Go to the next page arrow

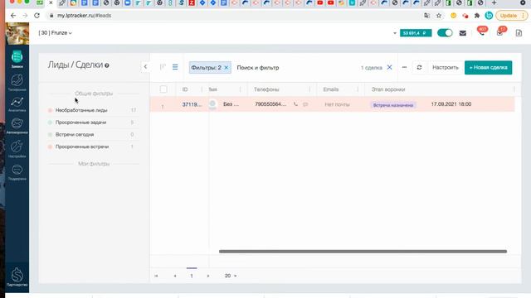[208, 276]
